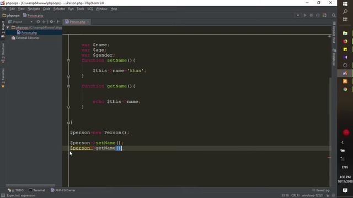Viewport: 353px width, 198px height.
Task: Open the Refactor menu
Action: 59,9
